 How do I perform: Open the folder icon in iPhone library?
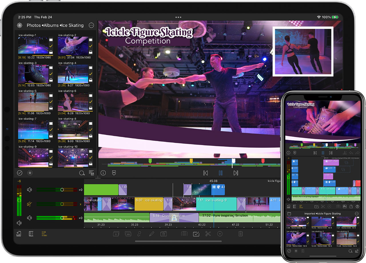click(289, 214)
